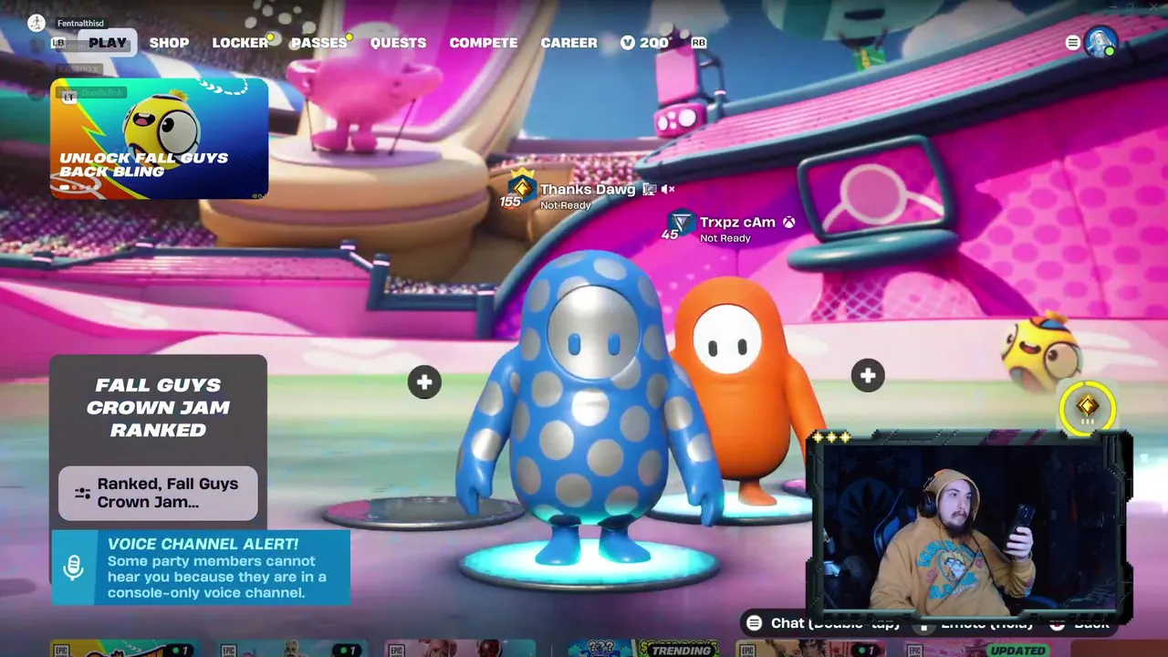Open the COMPETE tab

pyautogui.click(x=484, y=43)
